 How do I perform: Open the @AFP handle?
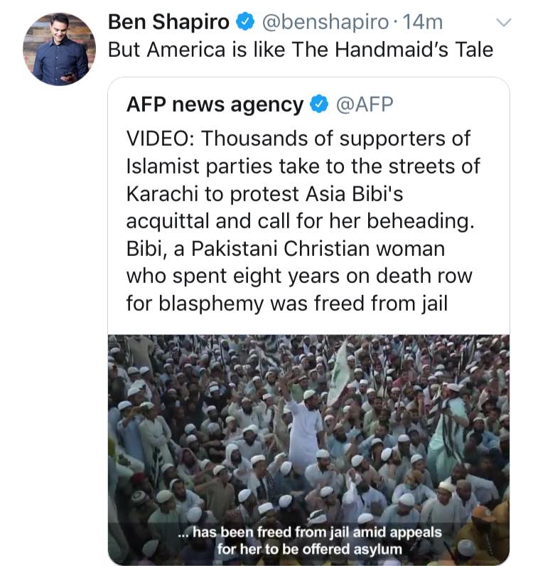pos(365,105)
